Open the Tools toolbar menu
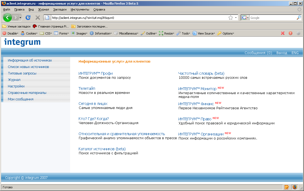 pyautogui.click(x=183, y=33)
